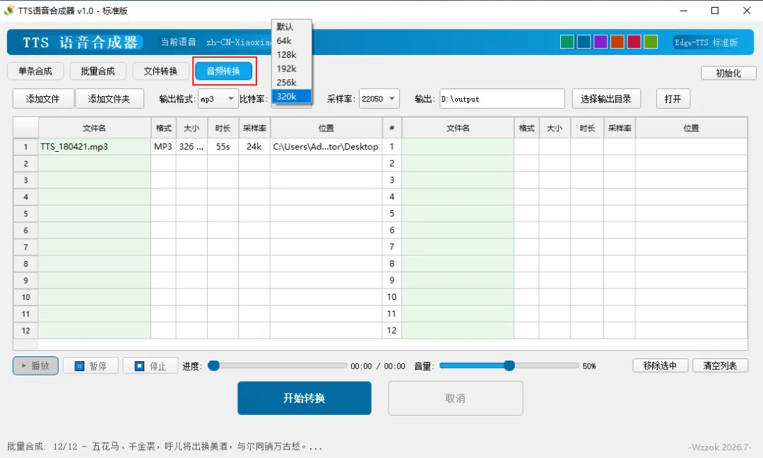Open the 输出格式 mp3 dropdown

tap(218, 99)
